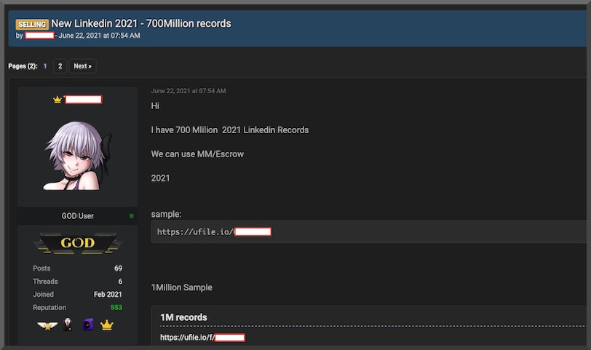Click the GOD User title label

point(77,216)
